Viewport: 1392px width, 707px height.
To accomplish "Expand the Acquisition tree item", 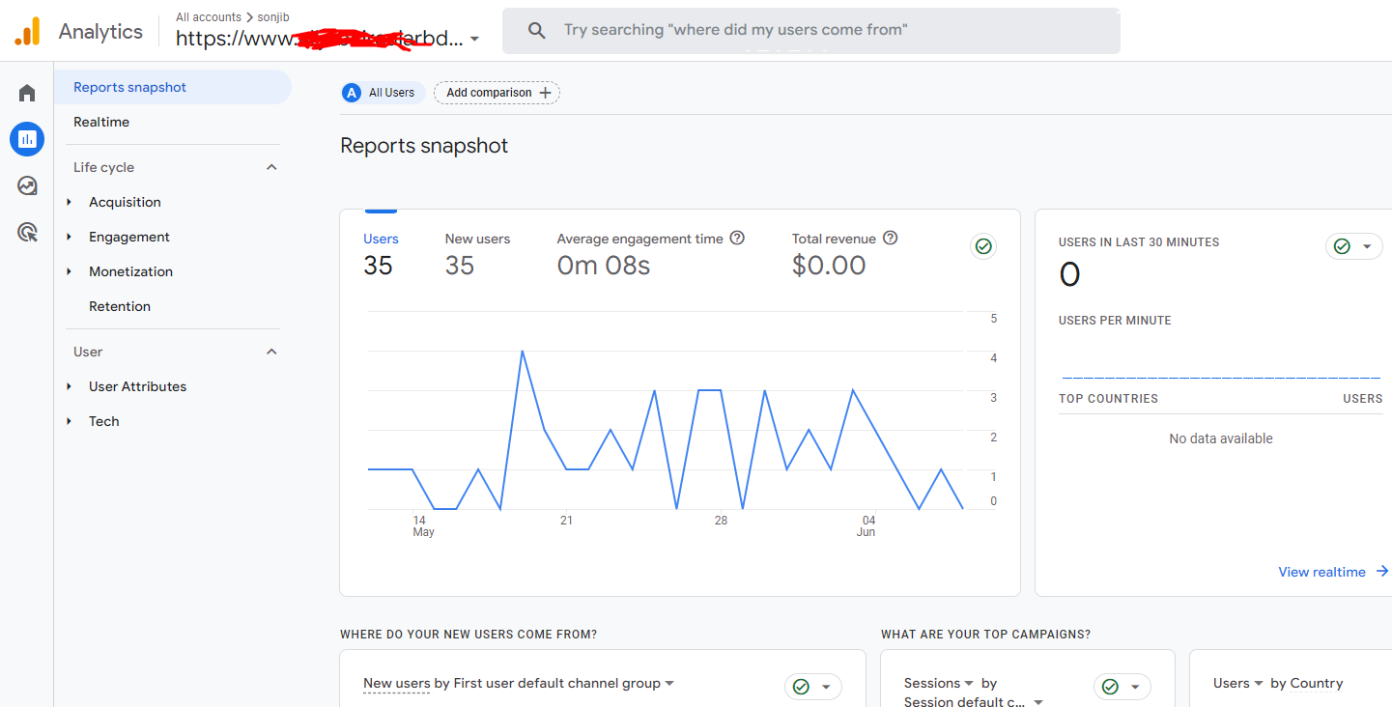I will click(70, 202).
